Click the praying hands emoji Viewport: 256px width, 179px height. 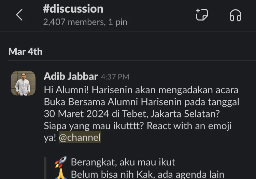point(61,175)
